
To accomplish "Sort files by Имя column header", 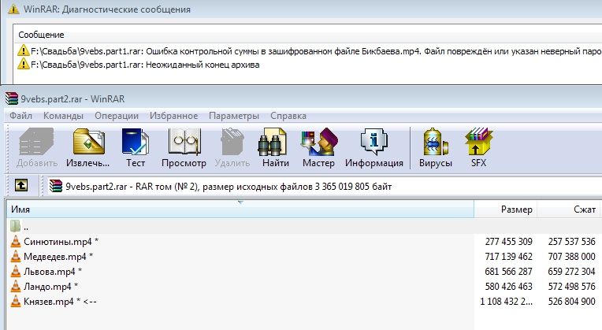I will coord(240,209).
